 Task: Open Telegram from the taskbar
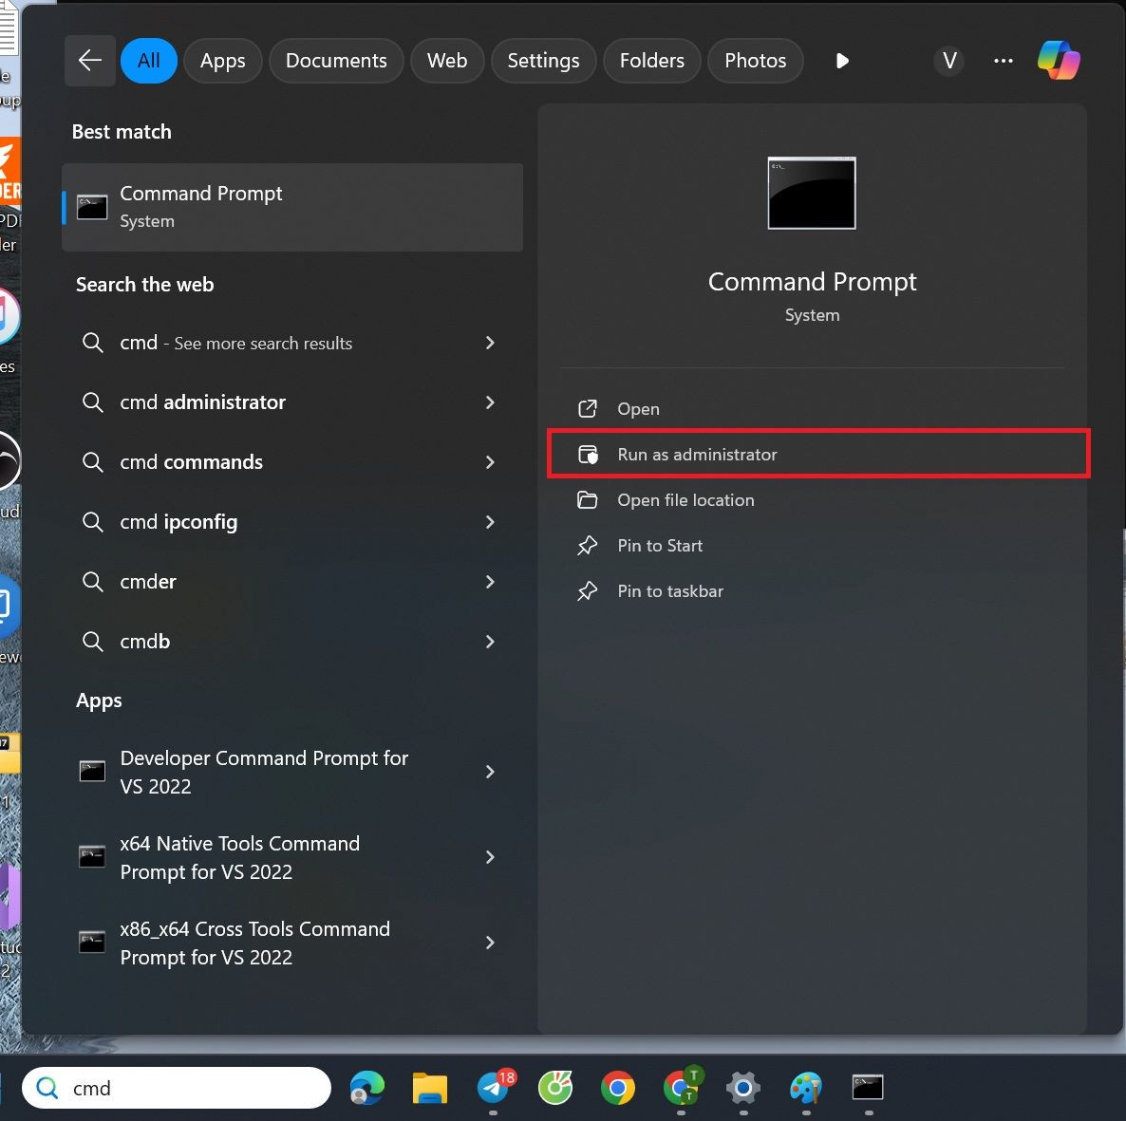click(493, 1088)
